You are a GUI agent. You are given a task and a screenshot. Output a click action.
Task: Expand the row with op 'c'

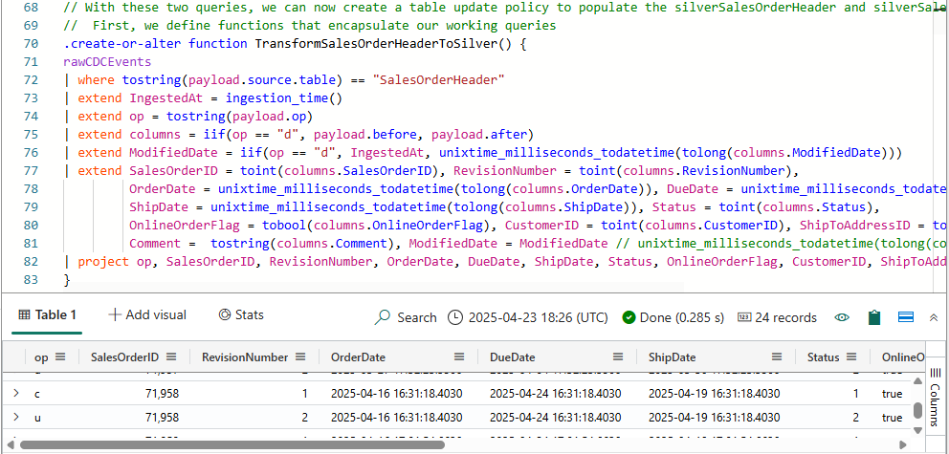[x=16, y=394]
